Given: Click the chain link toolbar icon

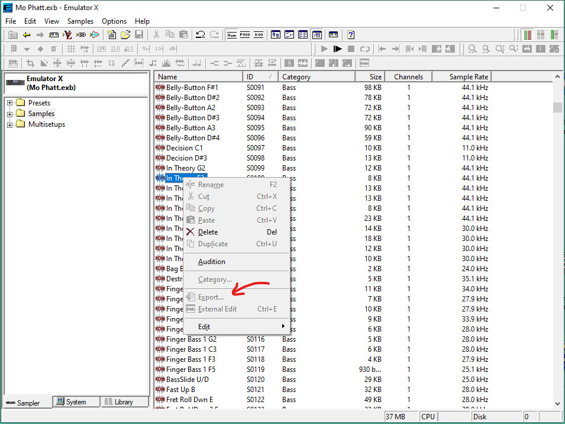Looking at the screenshot, I should point(81,35).
